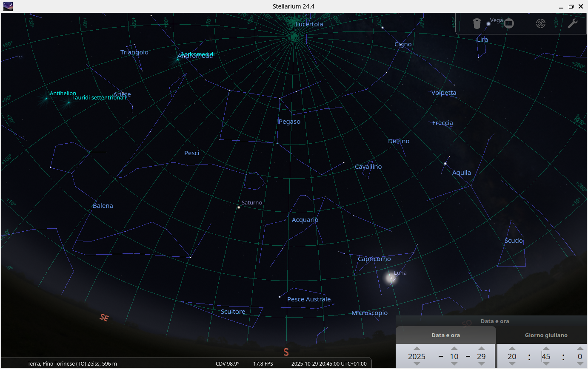Screen dimensions: 588x369
Task: Click the minutes input field showing 45
Action: [x=546, y=357]
